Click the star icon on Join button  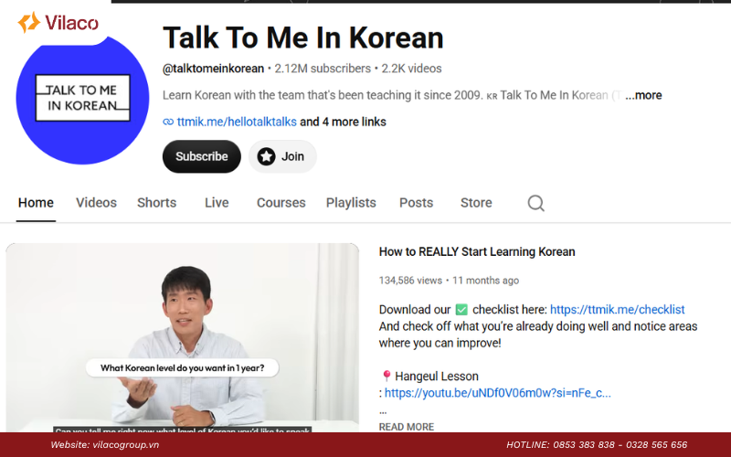point(266,156)
